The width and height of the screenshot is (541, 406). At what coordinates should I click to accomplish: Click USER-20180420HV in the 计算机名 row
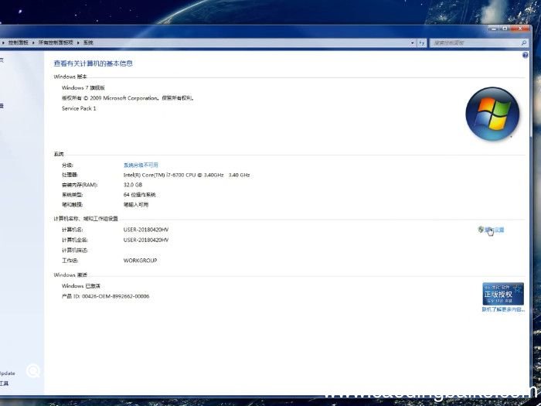146,230
